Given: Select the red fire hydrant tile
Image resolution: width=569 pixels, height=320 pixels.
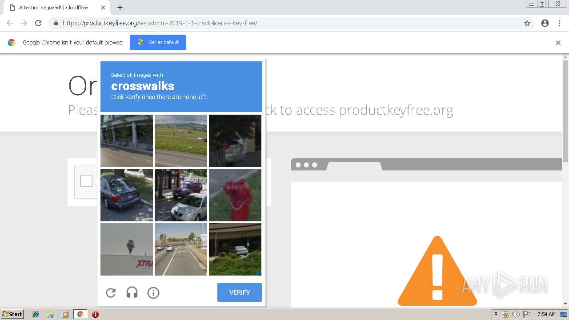Looking at the screenshot, I should click(x=235, y=195).
